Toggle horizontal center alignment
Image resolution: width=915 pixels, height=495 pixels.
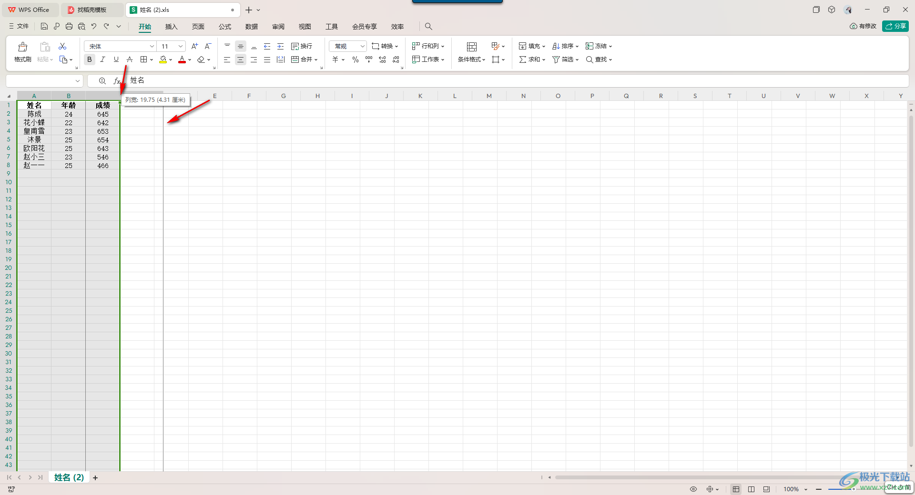point(241,59)
